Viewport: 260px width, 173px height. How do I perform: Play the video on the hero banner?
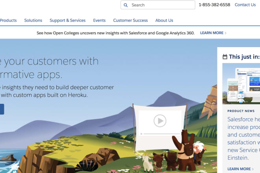160,121
